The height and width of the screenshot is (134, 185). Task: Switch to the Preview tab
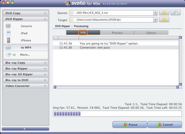pyautogui.click(x=117, y=33)
